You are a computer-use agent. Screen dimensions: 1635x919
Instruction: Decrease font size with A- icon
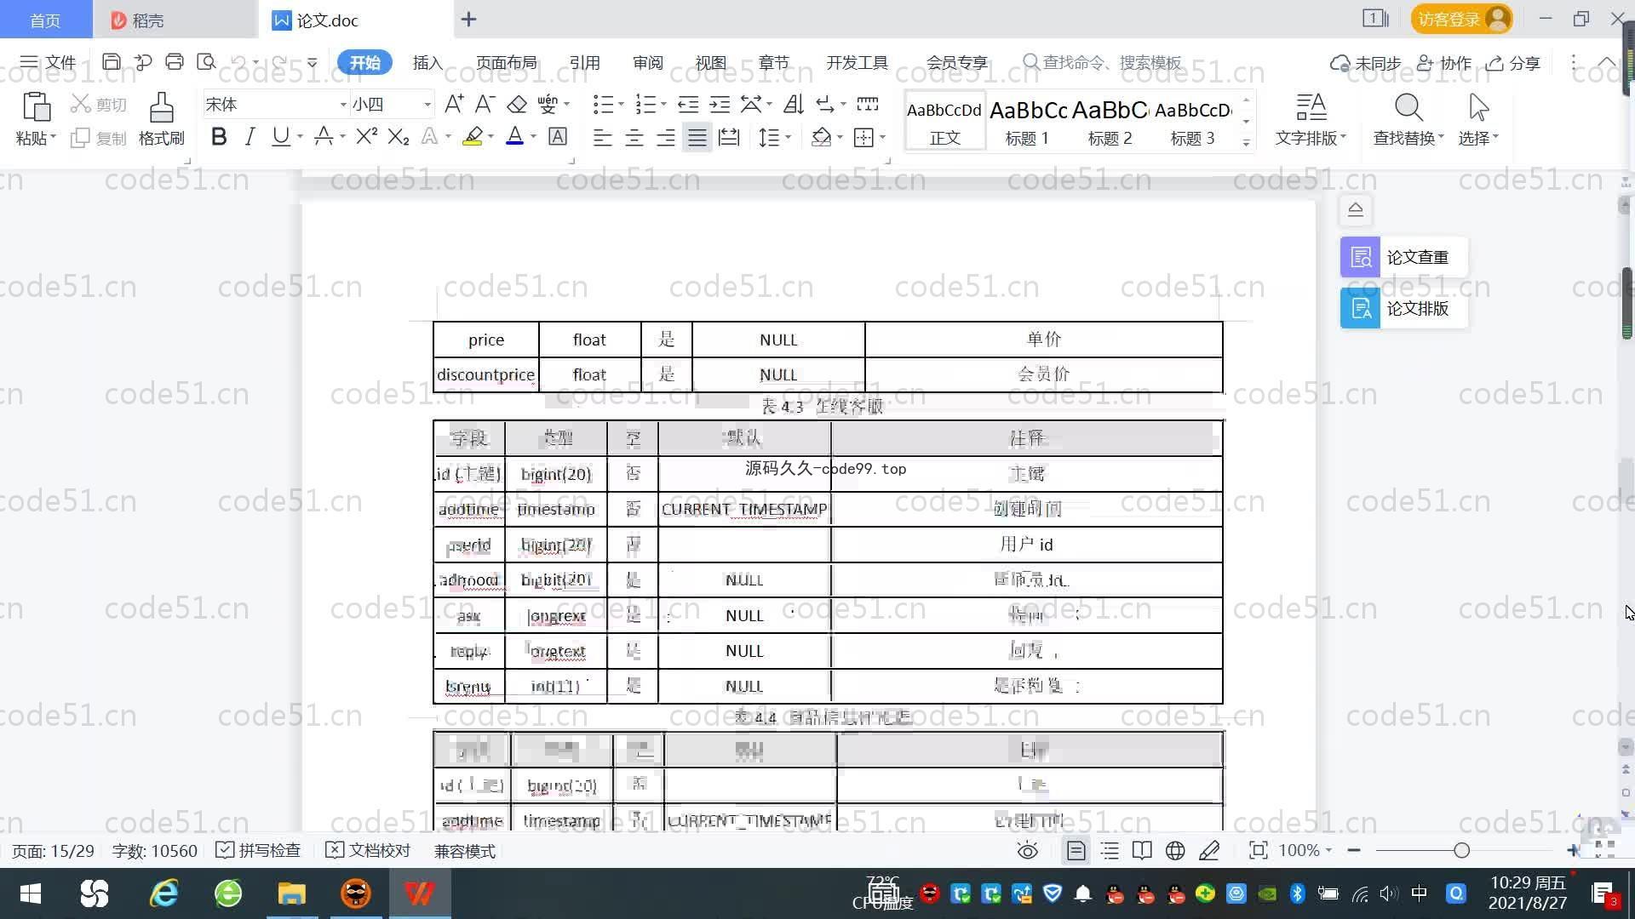click(x=485, y=104)
